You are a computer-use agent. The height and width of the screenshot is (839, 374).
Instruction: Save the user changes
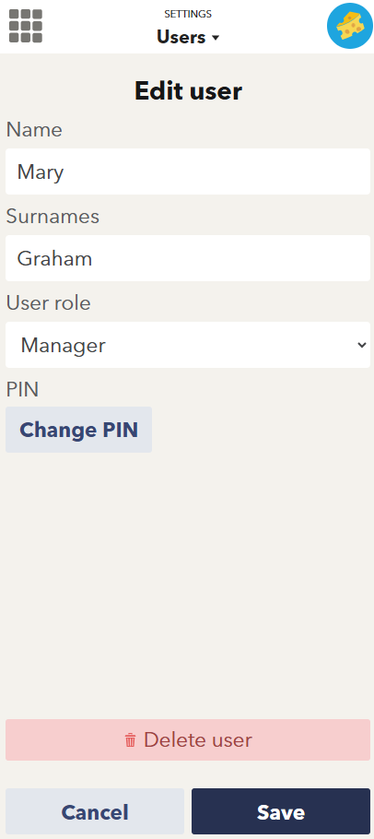(281, 811)
